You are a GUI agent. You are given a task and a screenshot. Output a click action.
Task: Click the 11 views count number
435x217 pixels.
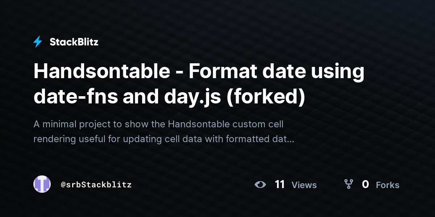[x=279, y=184]
